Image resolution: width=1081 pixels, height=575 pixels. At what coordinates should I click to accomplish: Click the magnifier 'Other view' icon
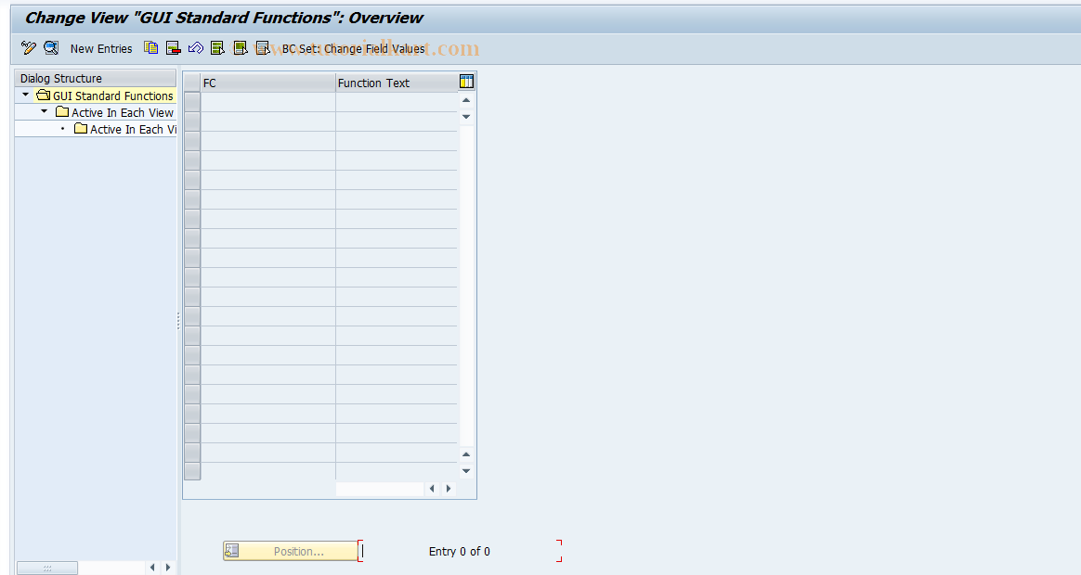pyautogui.click(x=51, y=47)
